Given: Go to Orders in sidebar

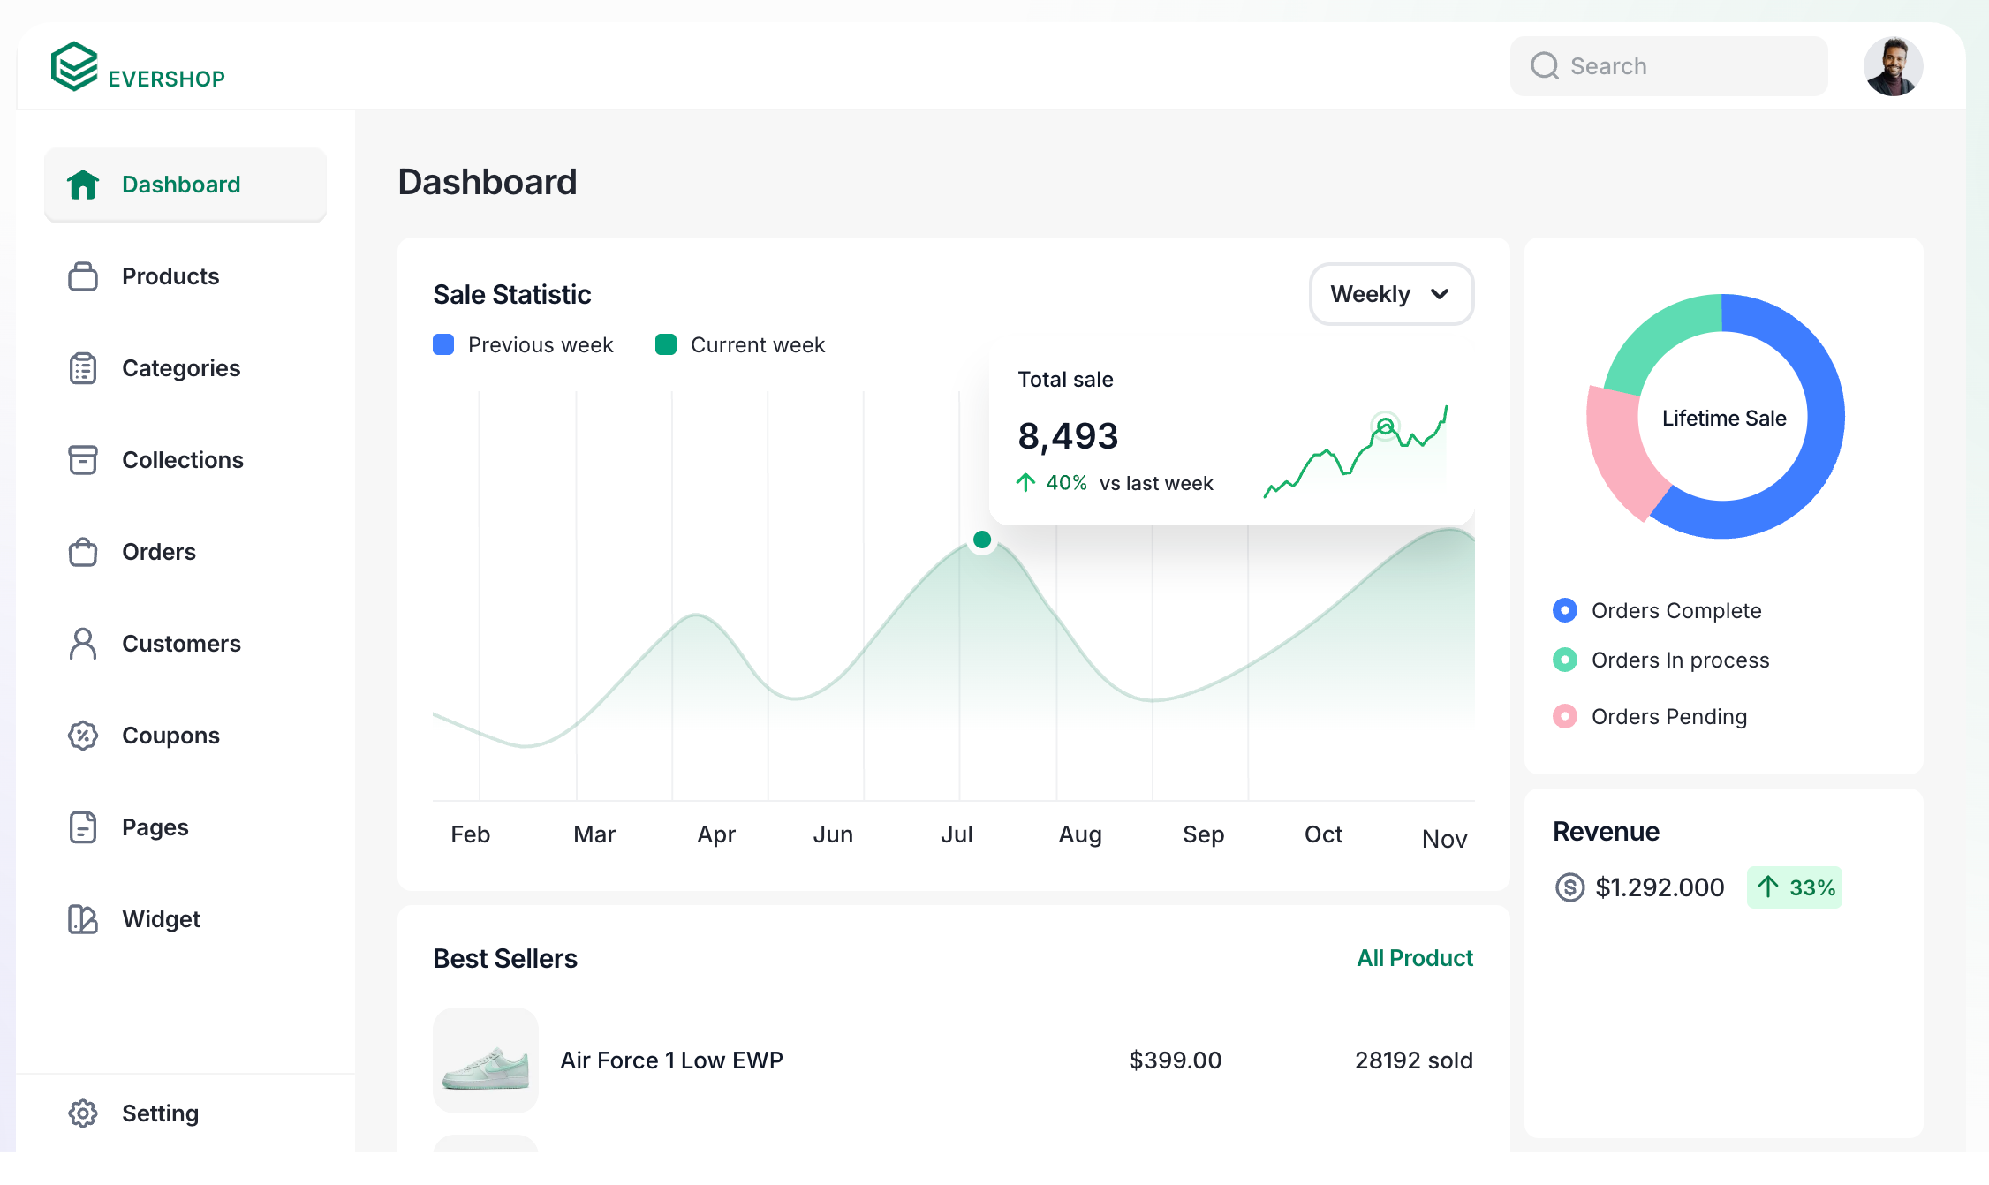Looking at the screenshot, I should [159, 552].
